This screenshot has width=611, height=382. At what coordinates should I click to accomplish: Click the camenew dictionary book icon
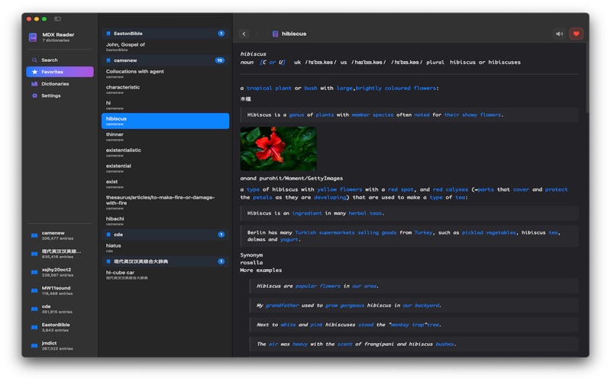point(34,235)
